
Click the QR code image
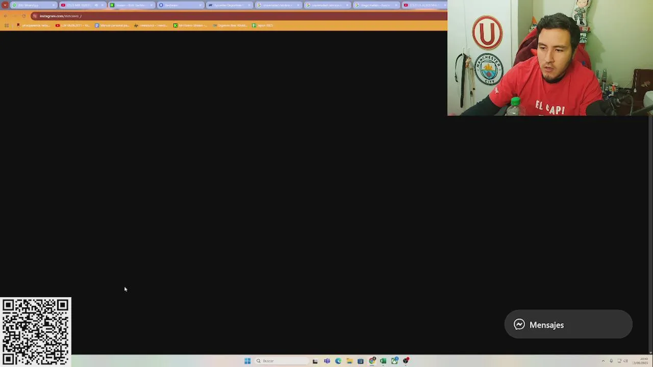pos(36,332)
